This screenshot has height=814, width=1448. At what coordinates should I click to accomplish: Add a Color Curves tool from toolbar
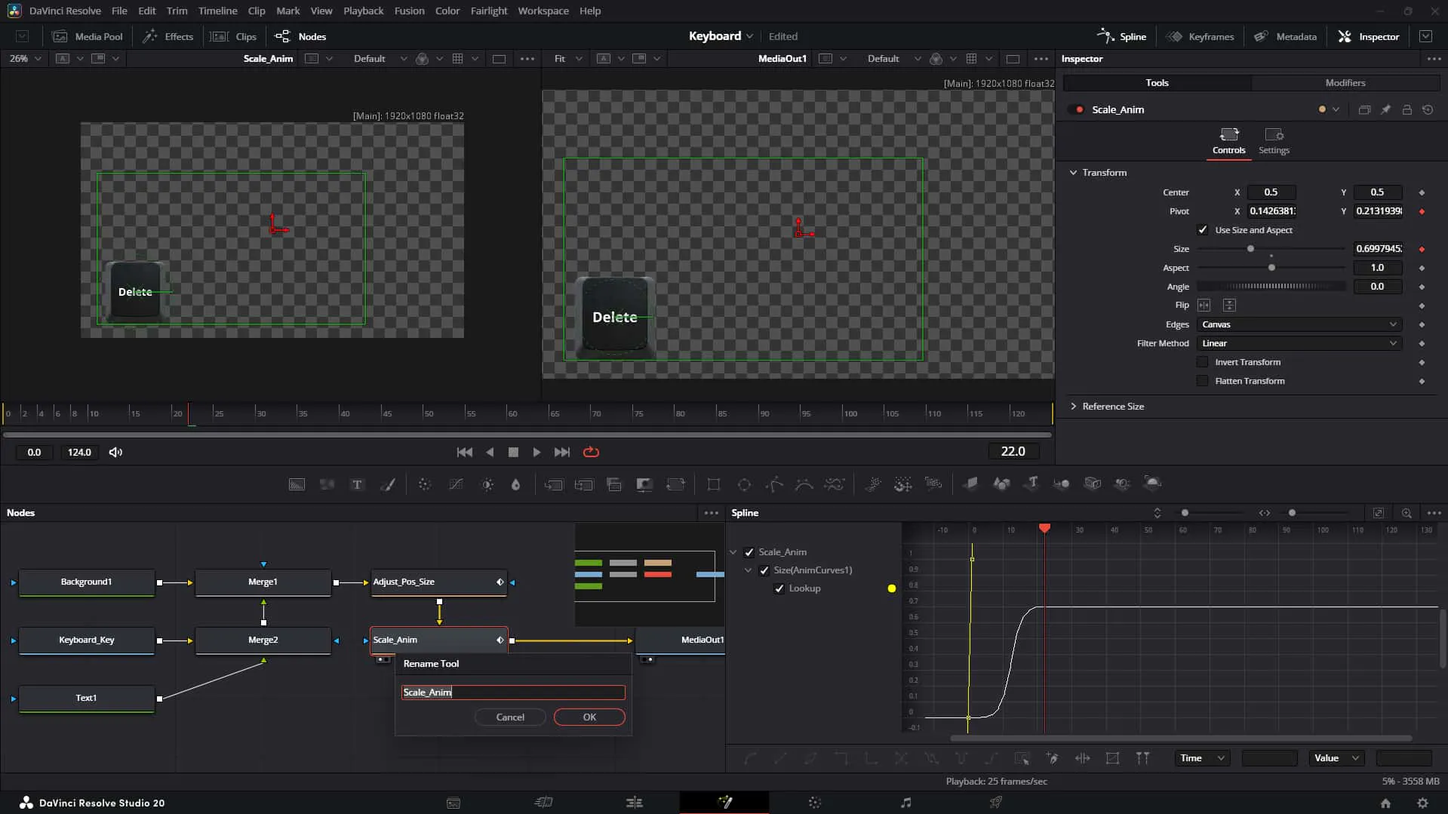pyautogui.click(x=456, y=484)
